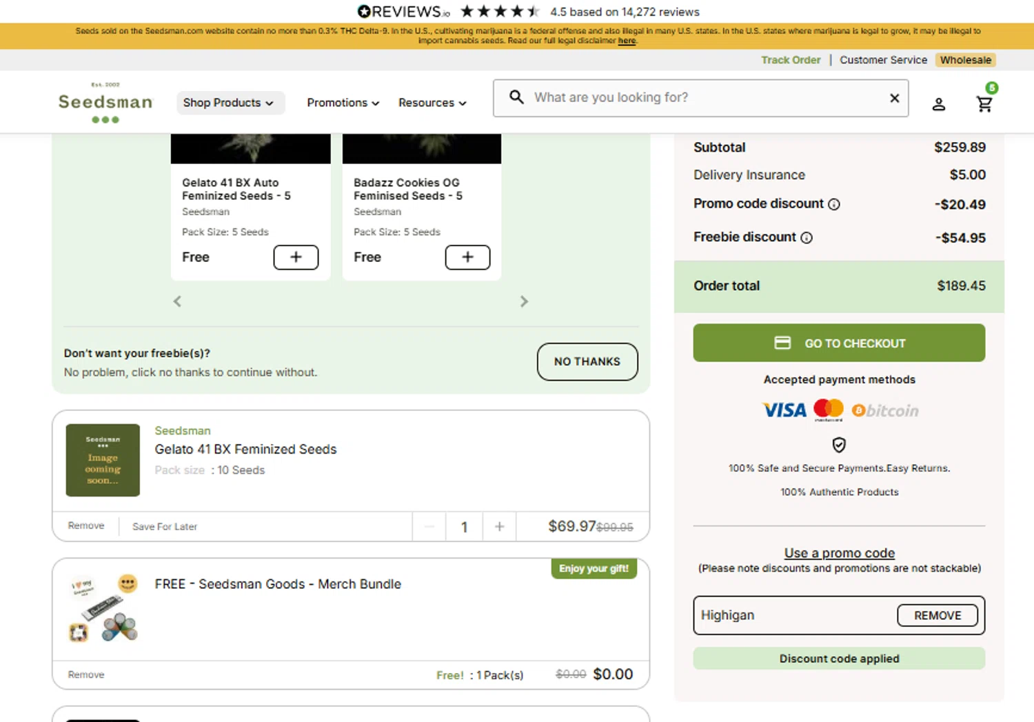Click the Enjoy your gift! badge
Screen dimensions: 1034x722
pyautogui.click(x=594, y=568)
